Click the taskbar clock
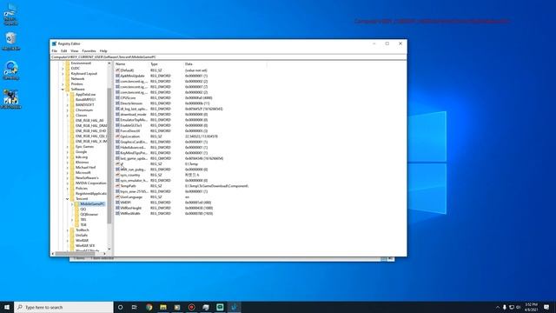556x313 pixels. point(531,307)
